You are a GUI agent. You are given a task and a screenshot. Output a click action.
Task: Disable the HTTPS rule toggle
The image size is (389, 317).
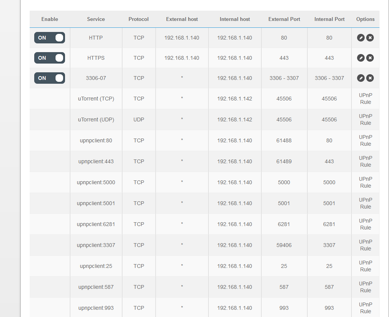tap(49, 58)
